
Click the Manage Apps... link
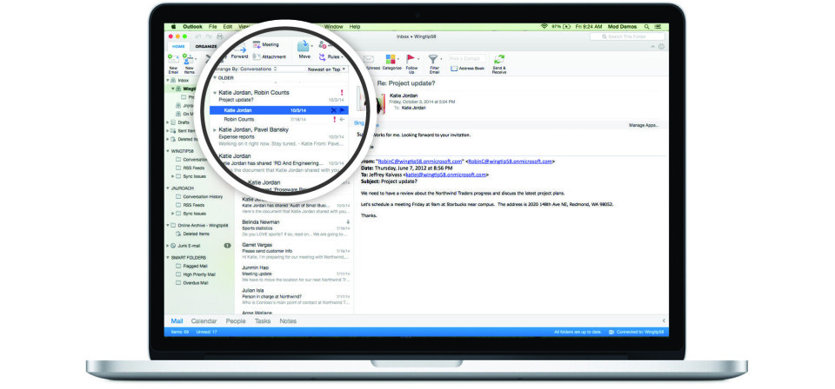(x=644, y=125)
